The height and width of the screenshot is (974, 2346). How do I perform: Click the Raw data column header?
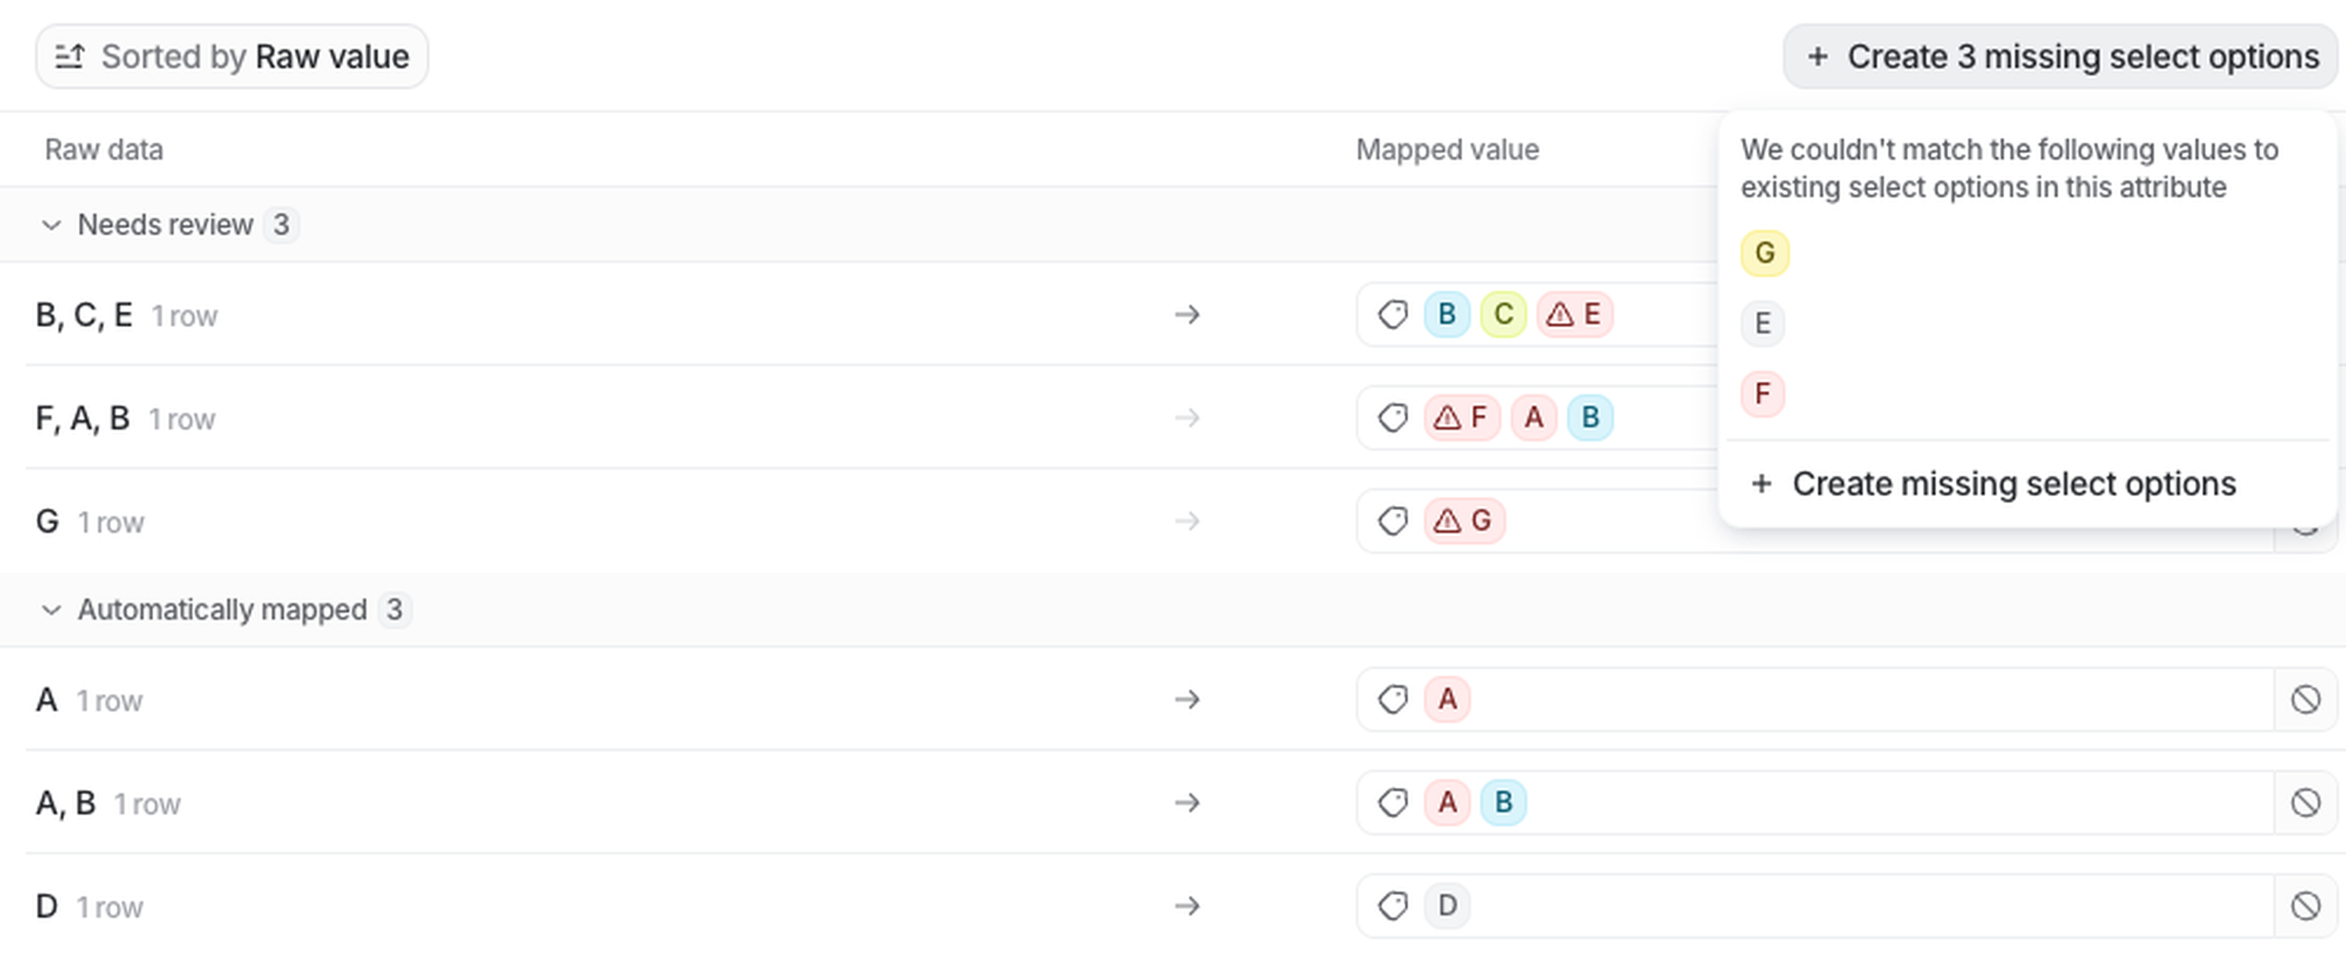tap(104, 150)
